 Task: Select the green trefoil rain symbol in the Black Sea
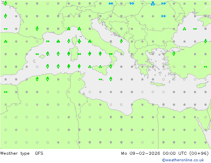point(184,29)
